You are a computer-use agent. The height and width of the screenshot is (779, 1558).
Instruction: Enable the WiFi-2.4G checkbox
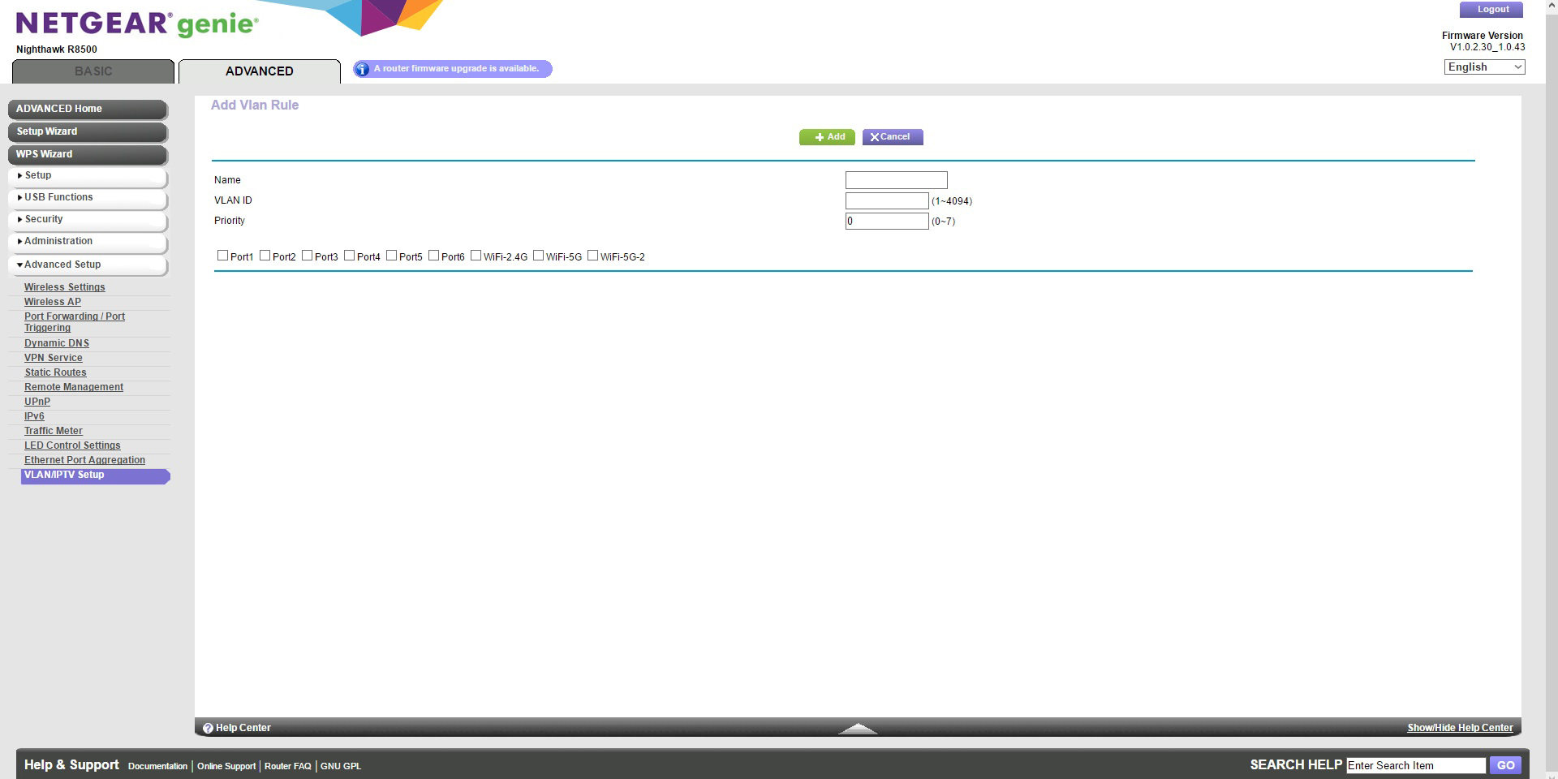[x=476, y=256]
